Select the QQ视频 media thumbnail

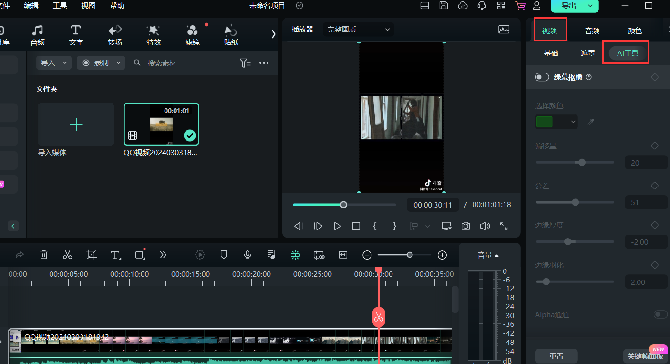[x=161, y=124]
